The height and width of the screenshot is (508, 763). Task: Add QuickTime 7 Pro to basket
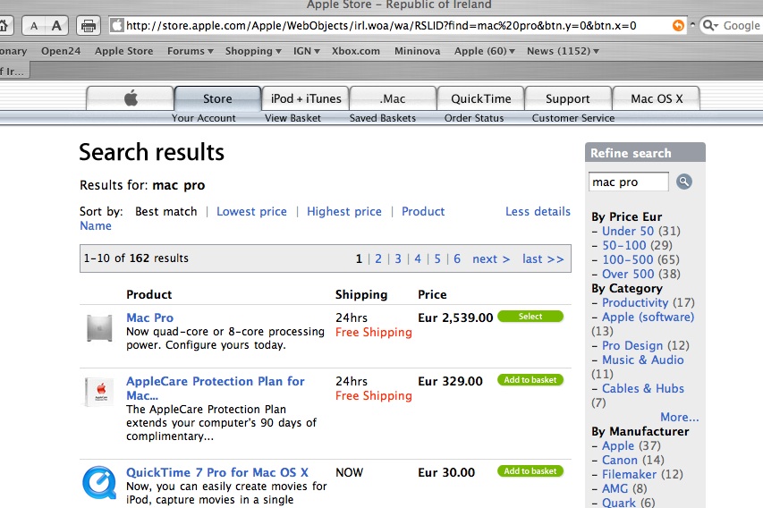tap(530, 471)
